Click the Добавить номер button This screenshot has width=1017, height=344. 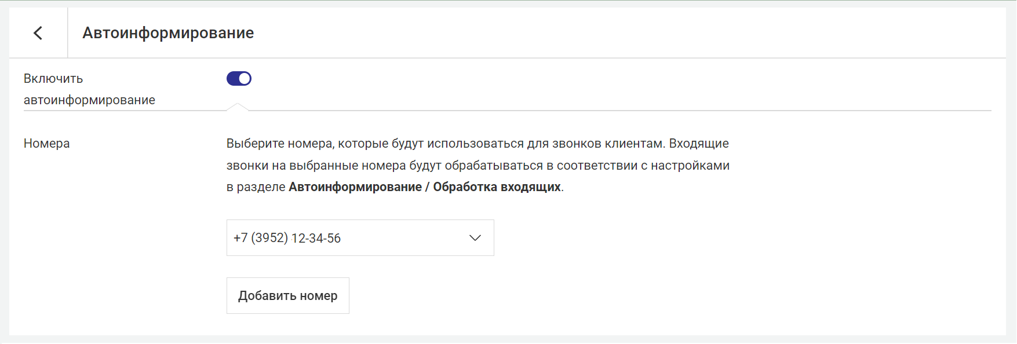[x=287, y=295]
